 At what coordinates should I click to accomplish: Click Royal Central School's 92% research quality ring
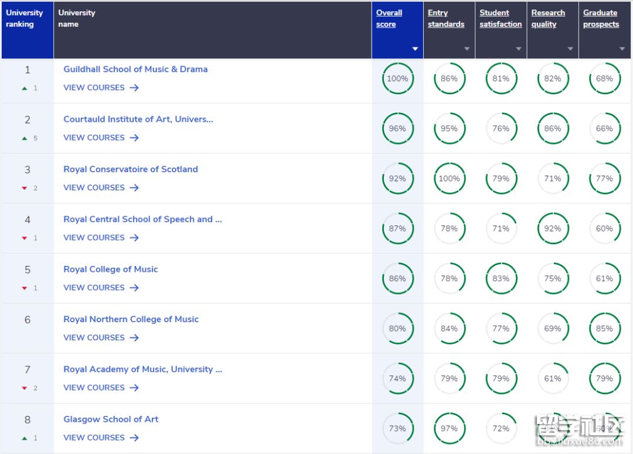click(553, 228)
